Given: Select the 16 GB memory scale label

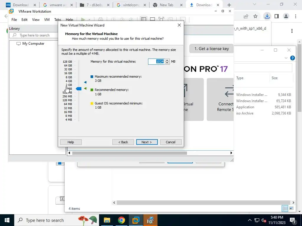Looking at the screenshot, I should click(68, 73).
